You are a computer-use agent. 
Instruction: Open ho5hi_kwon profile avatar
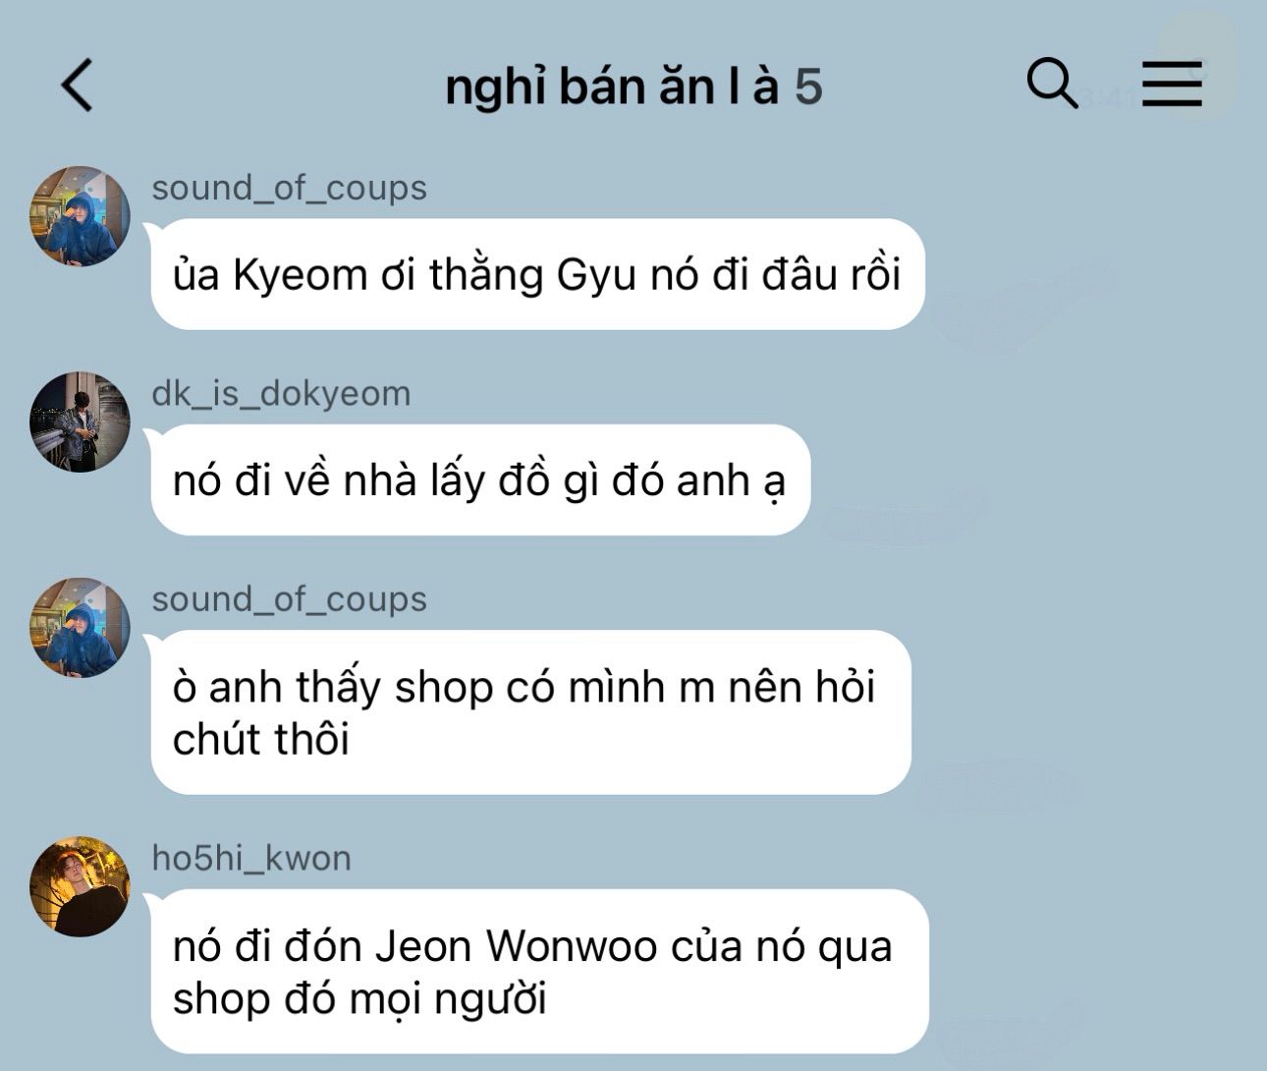click(x=80, y=886)
